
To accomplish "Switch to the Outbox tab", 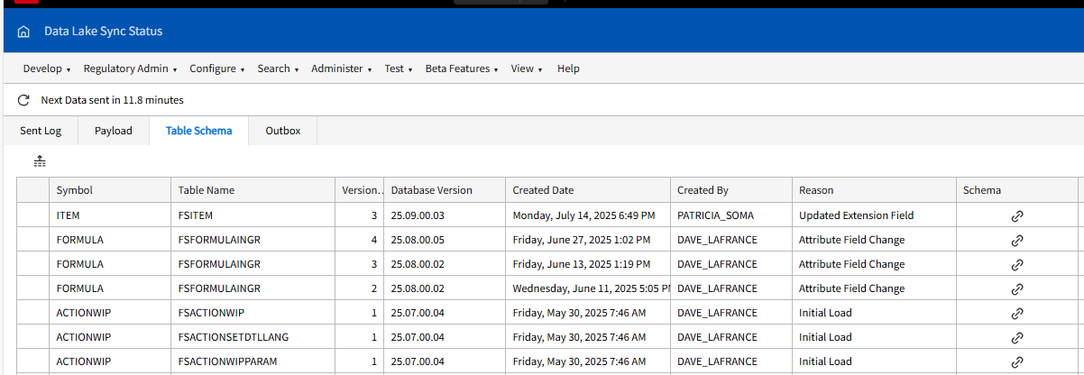I will pos(283,131).
